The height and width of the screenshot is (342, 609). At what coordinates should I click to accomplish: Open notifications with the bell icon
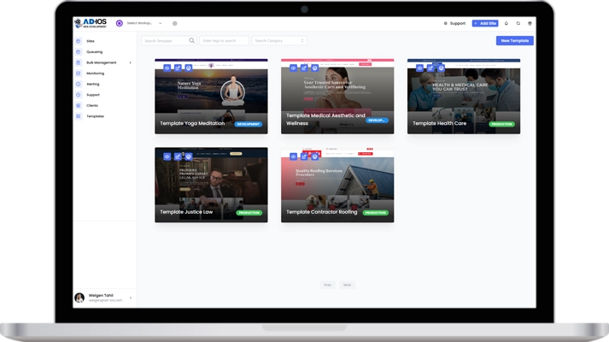(506, 23)
